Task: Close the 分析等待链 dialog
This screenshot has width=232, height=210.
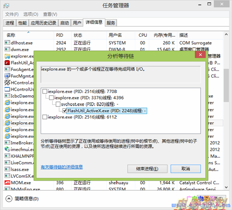Action: [x=200, y=55]
